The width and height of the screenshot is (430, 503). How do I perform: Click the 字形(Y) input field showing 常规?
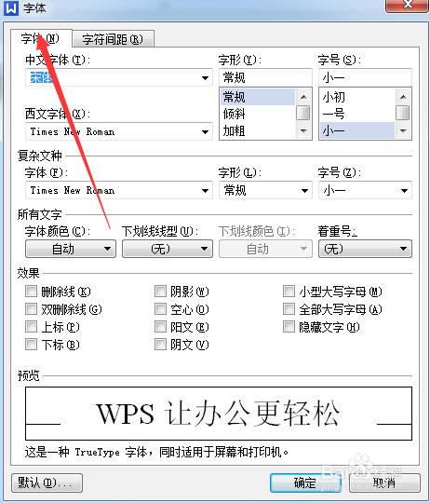coord(265,77)
